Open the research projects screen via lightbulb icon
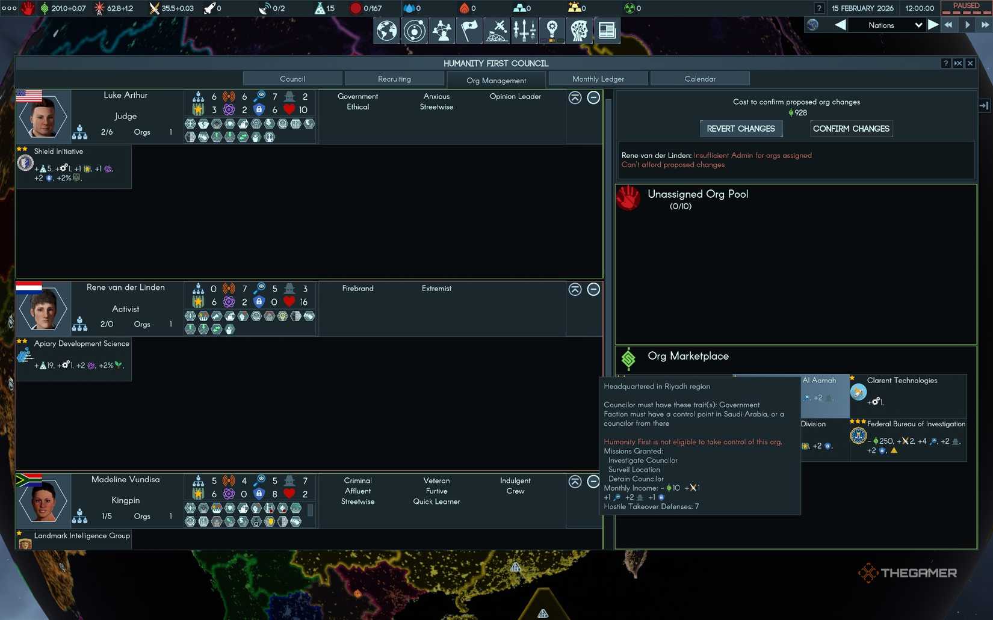The height and width of the screenshot is (620, 993). (552, 30)
